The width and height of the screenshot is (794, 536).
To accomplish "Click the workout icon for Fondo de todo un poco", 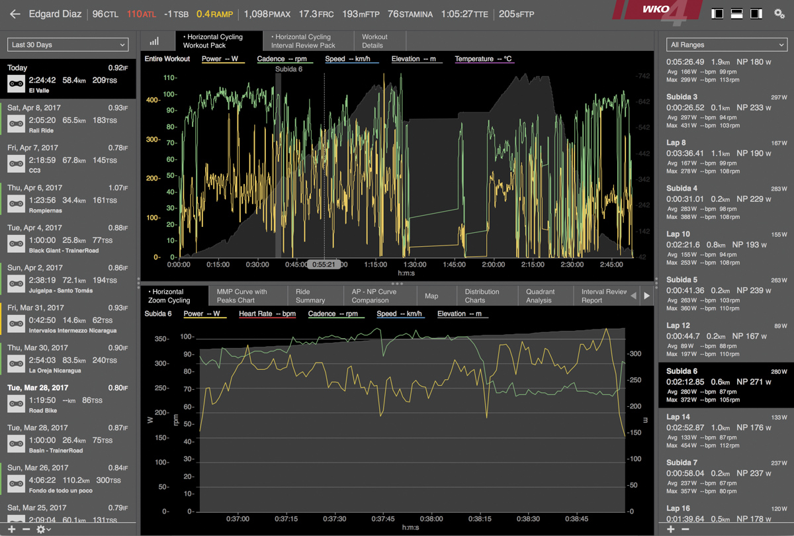I will pos(16,483).
